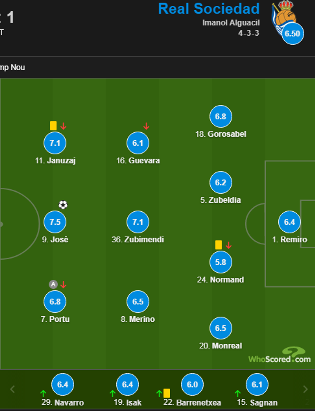Select Sagnan's 6.1 bench rating
Screen dimensions: 315x411
pyautogui.click(x=257, y=384)
